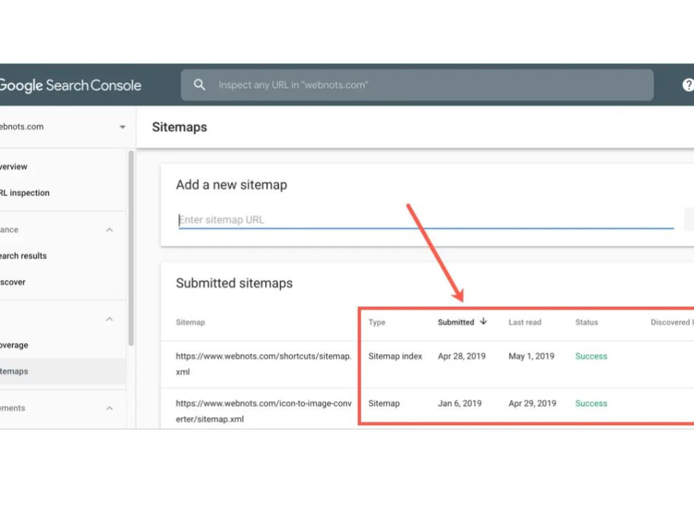Sort by Submitted column header
The image size is (694, 521).
[x=456, y=322]
